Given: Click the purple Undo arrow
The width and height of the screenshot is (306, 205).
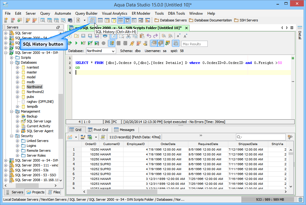Looking at the screenshot, I should pyautogui.click(x=149, y=36).
